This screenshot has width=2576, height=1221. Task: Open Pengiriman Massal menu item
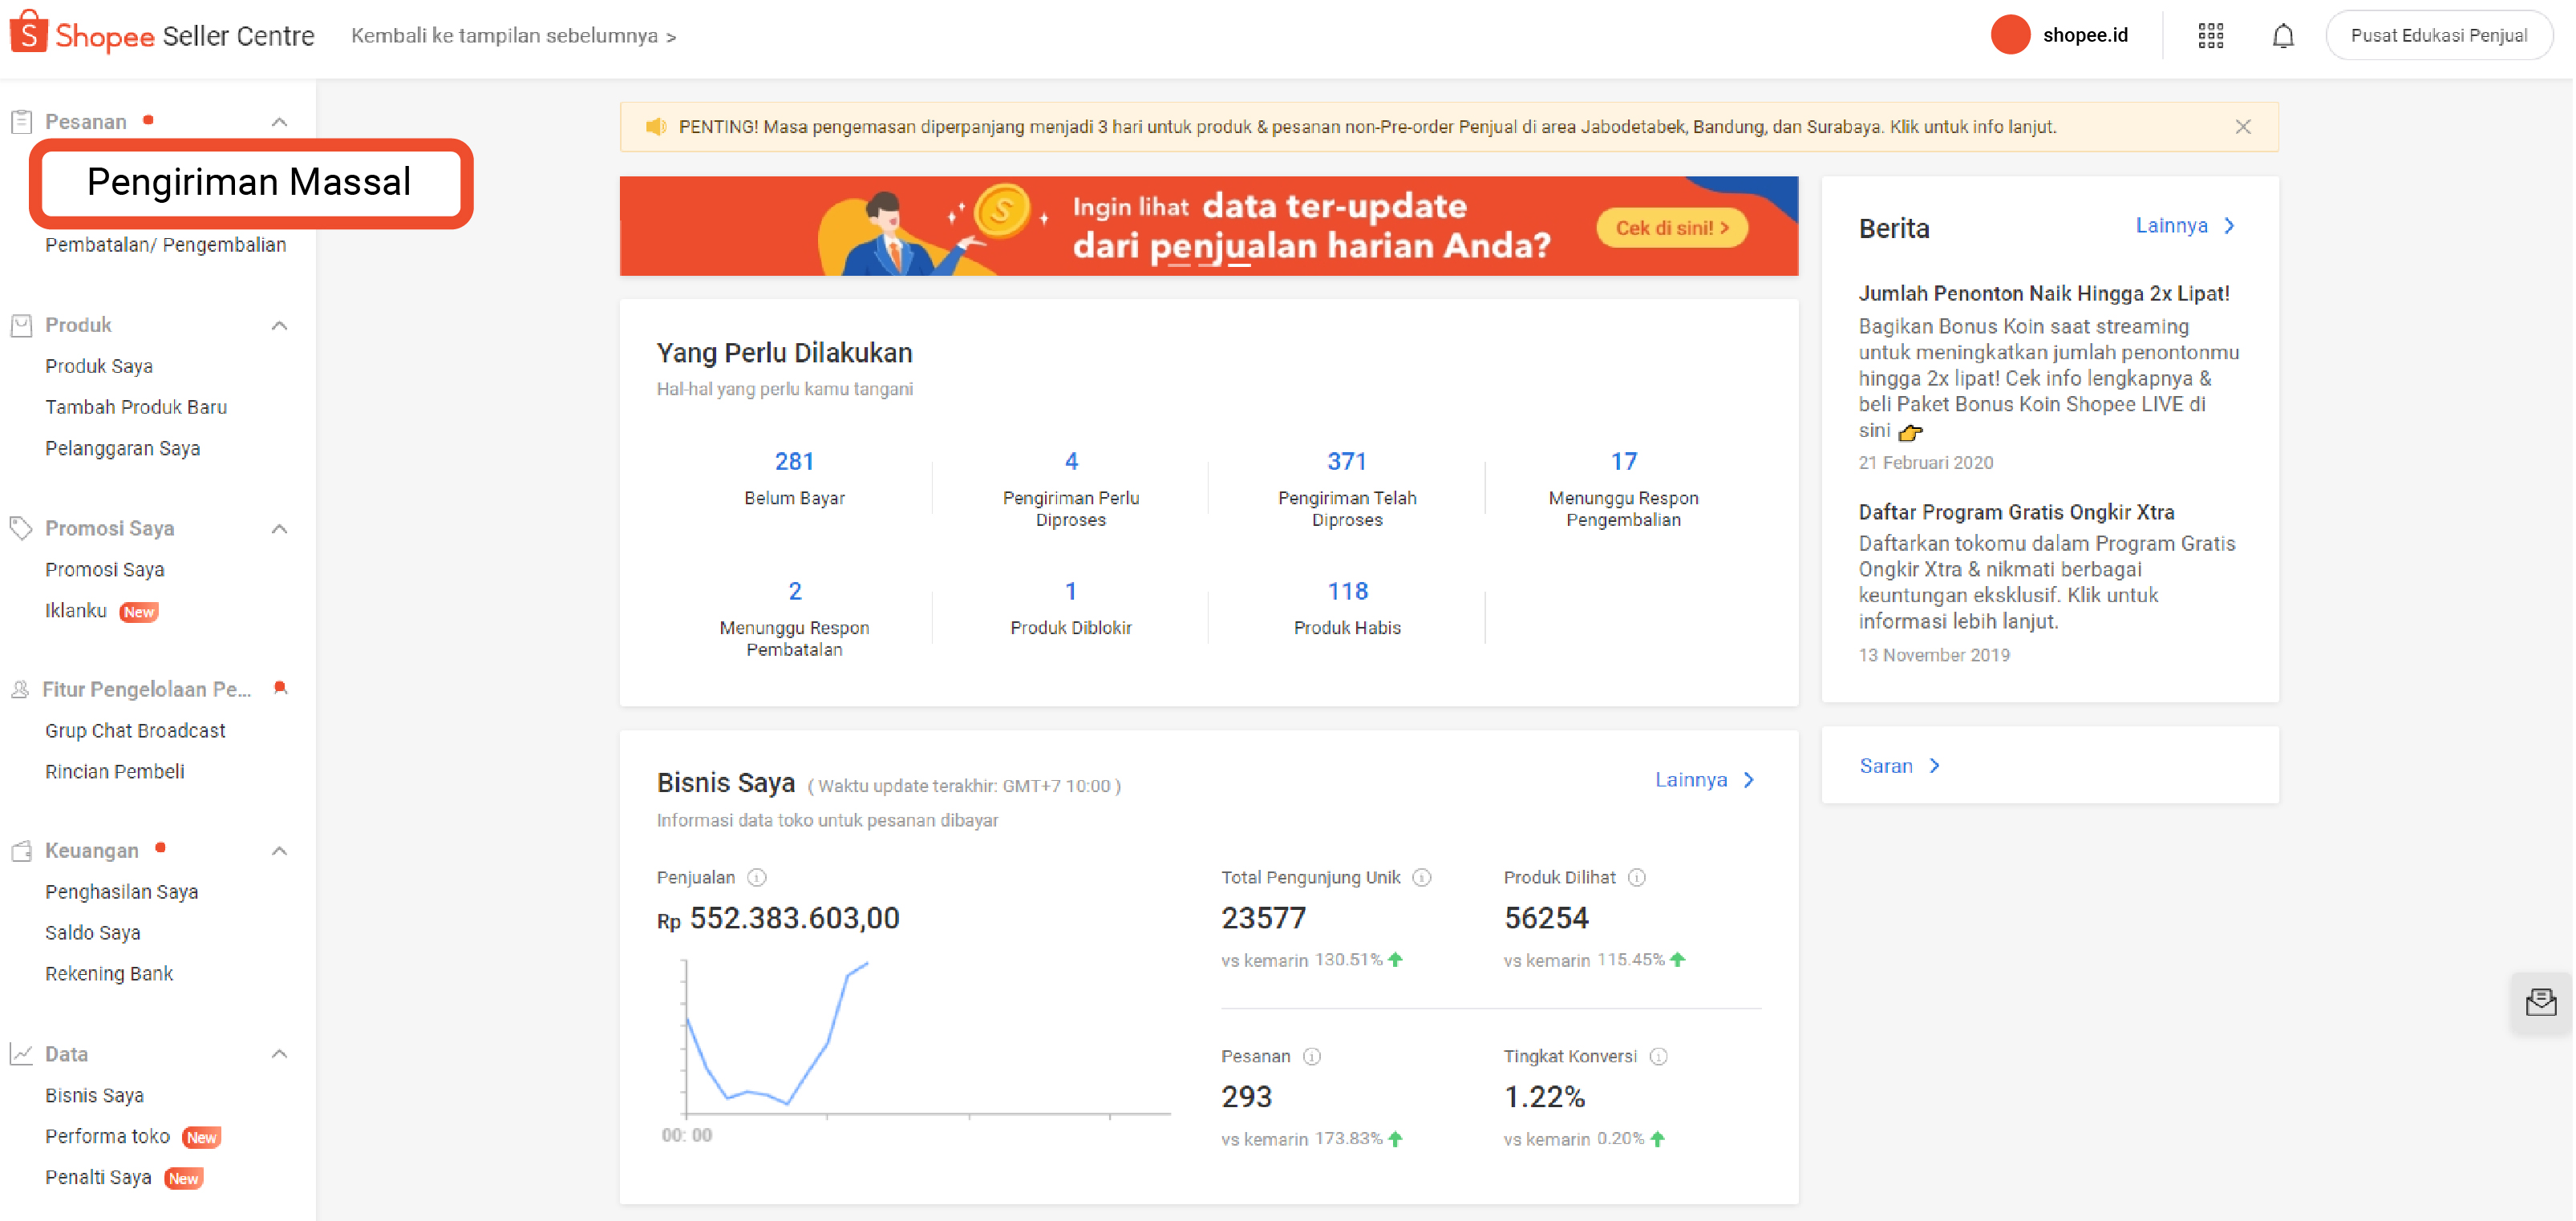tap(249, 182)
